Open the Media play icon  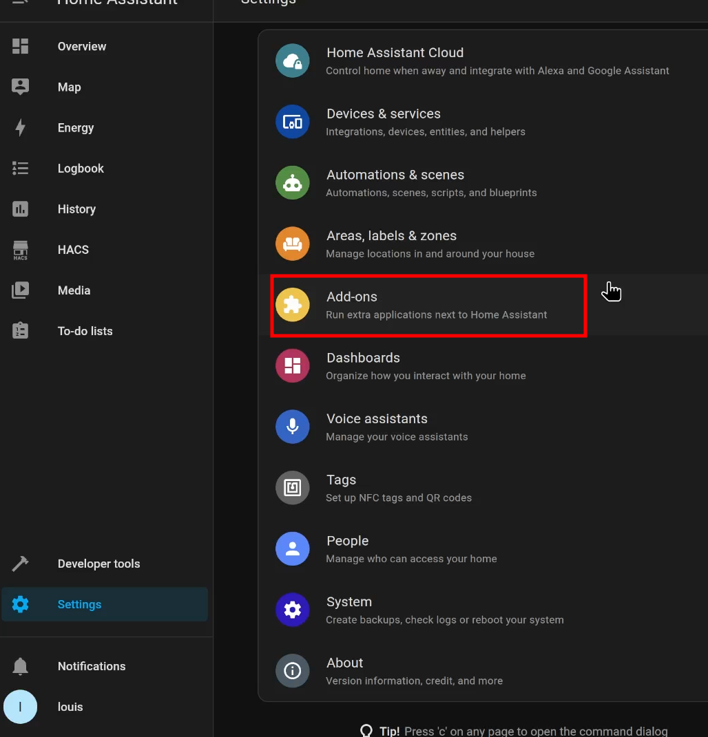coord(20,290)
